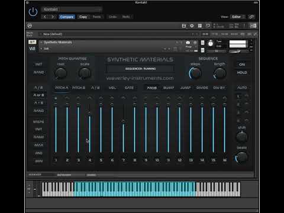
Task: Click the length knob in Sequence
Action: click(x=220, y=73)
